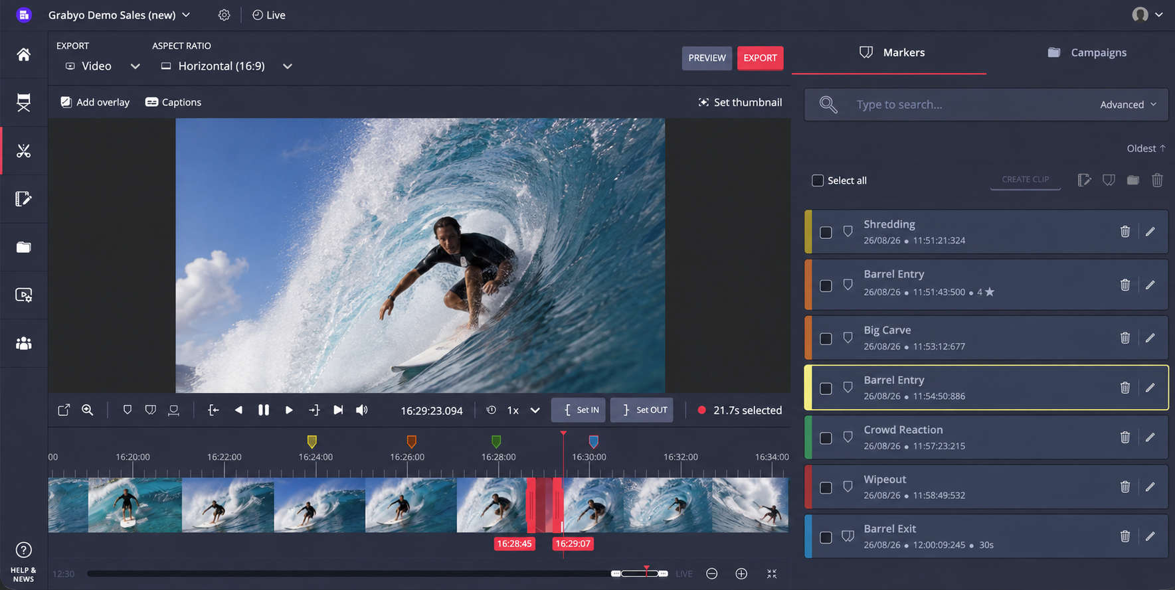Screen dimensions: 1175x590
Task: Tick the Shredding marker checkbox
Action: pyautogui.click(x=826, y=232)
